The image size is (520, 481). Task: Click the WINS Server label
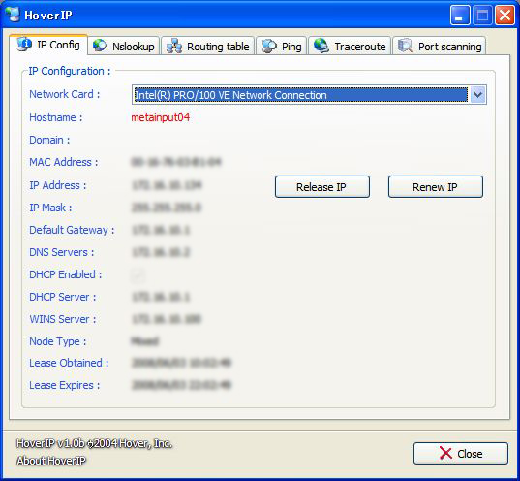click(63, 319)
